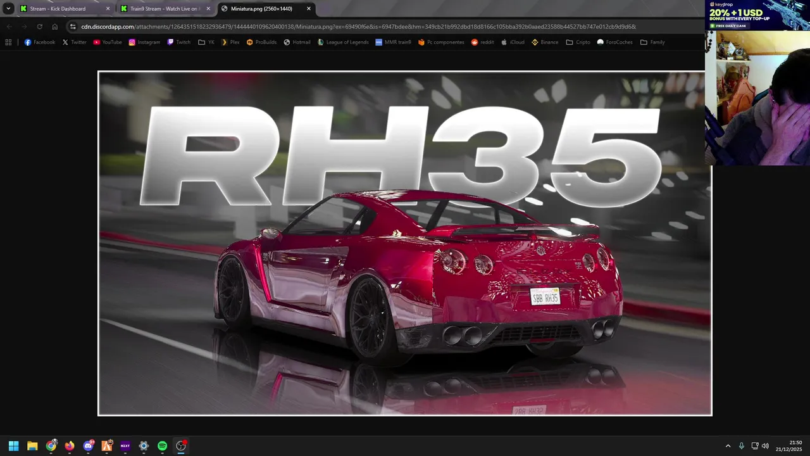Click the microphone tray icon

pos(742,446)
